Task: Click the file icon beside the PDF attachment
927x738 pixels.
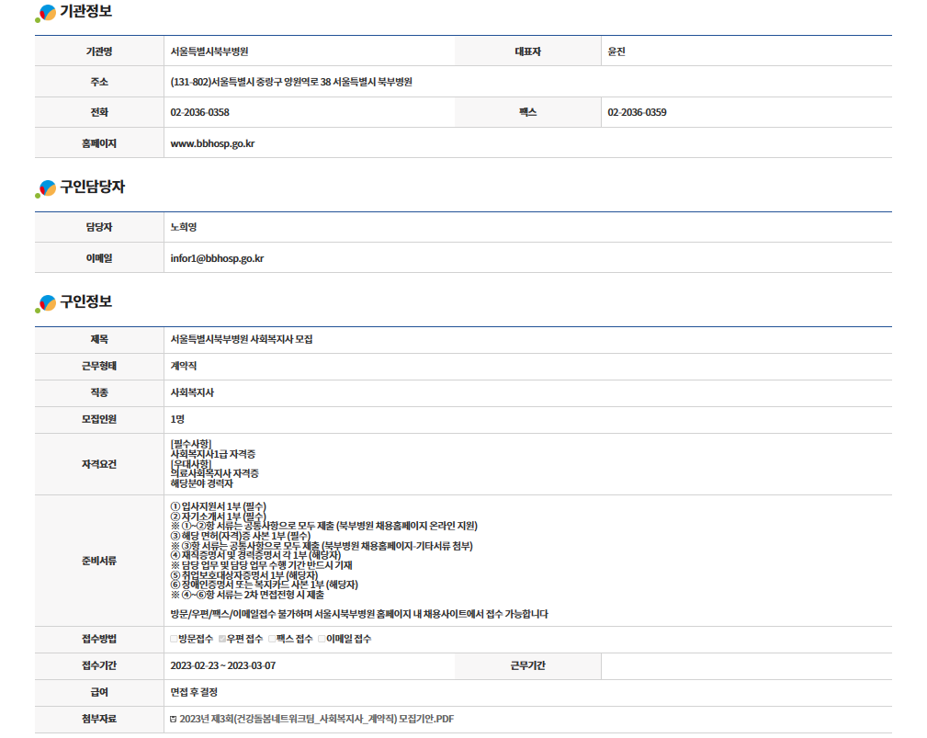Action: point(174,719)
